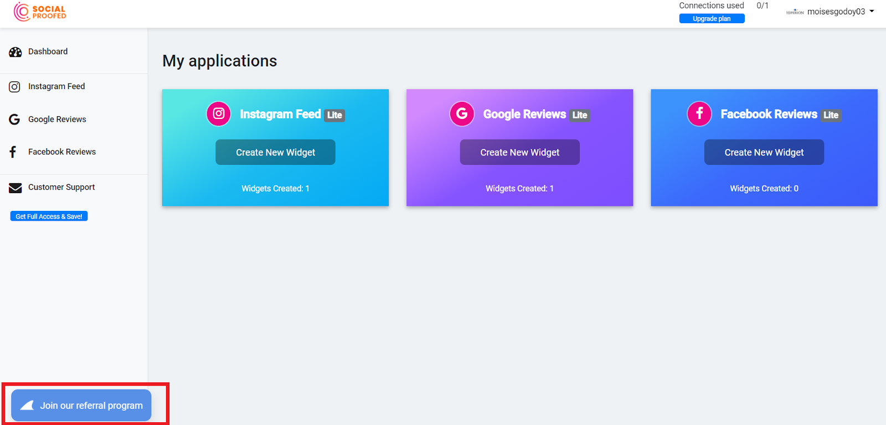Click Widgets Created: 0 on Facebook card
This screenshot has height=425, width=886.
pos(764,189)
